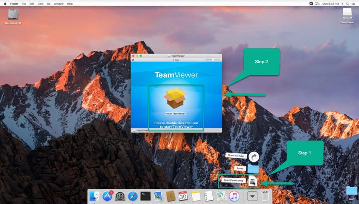This screenshot has width=359, height=204.
Task: Click the screen sharing displays menu bar icon
Action: click(x=317, y=4)
